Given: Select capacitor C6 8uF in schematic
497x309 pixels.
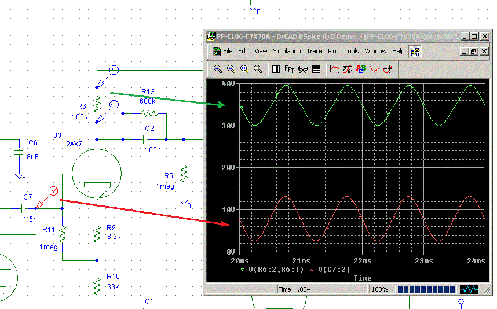Looking at the screenshot, I should click(19, 153).
